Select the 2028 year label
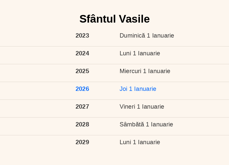229x165 pixels. (x=82, y=124)
